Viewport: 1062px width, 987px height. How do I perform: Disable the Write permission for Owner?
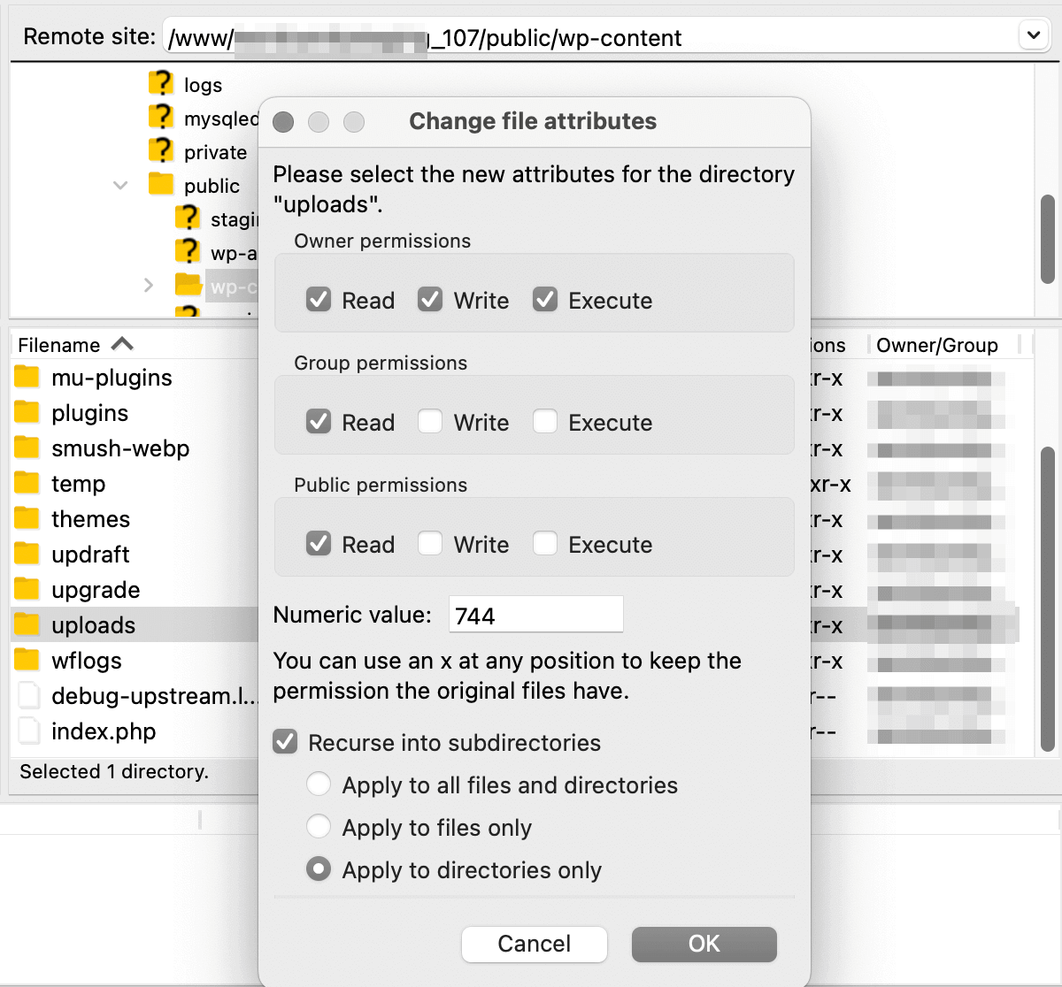(x=430, y=300)
